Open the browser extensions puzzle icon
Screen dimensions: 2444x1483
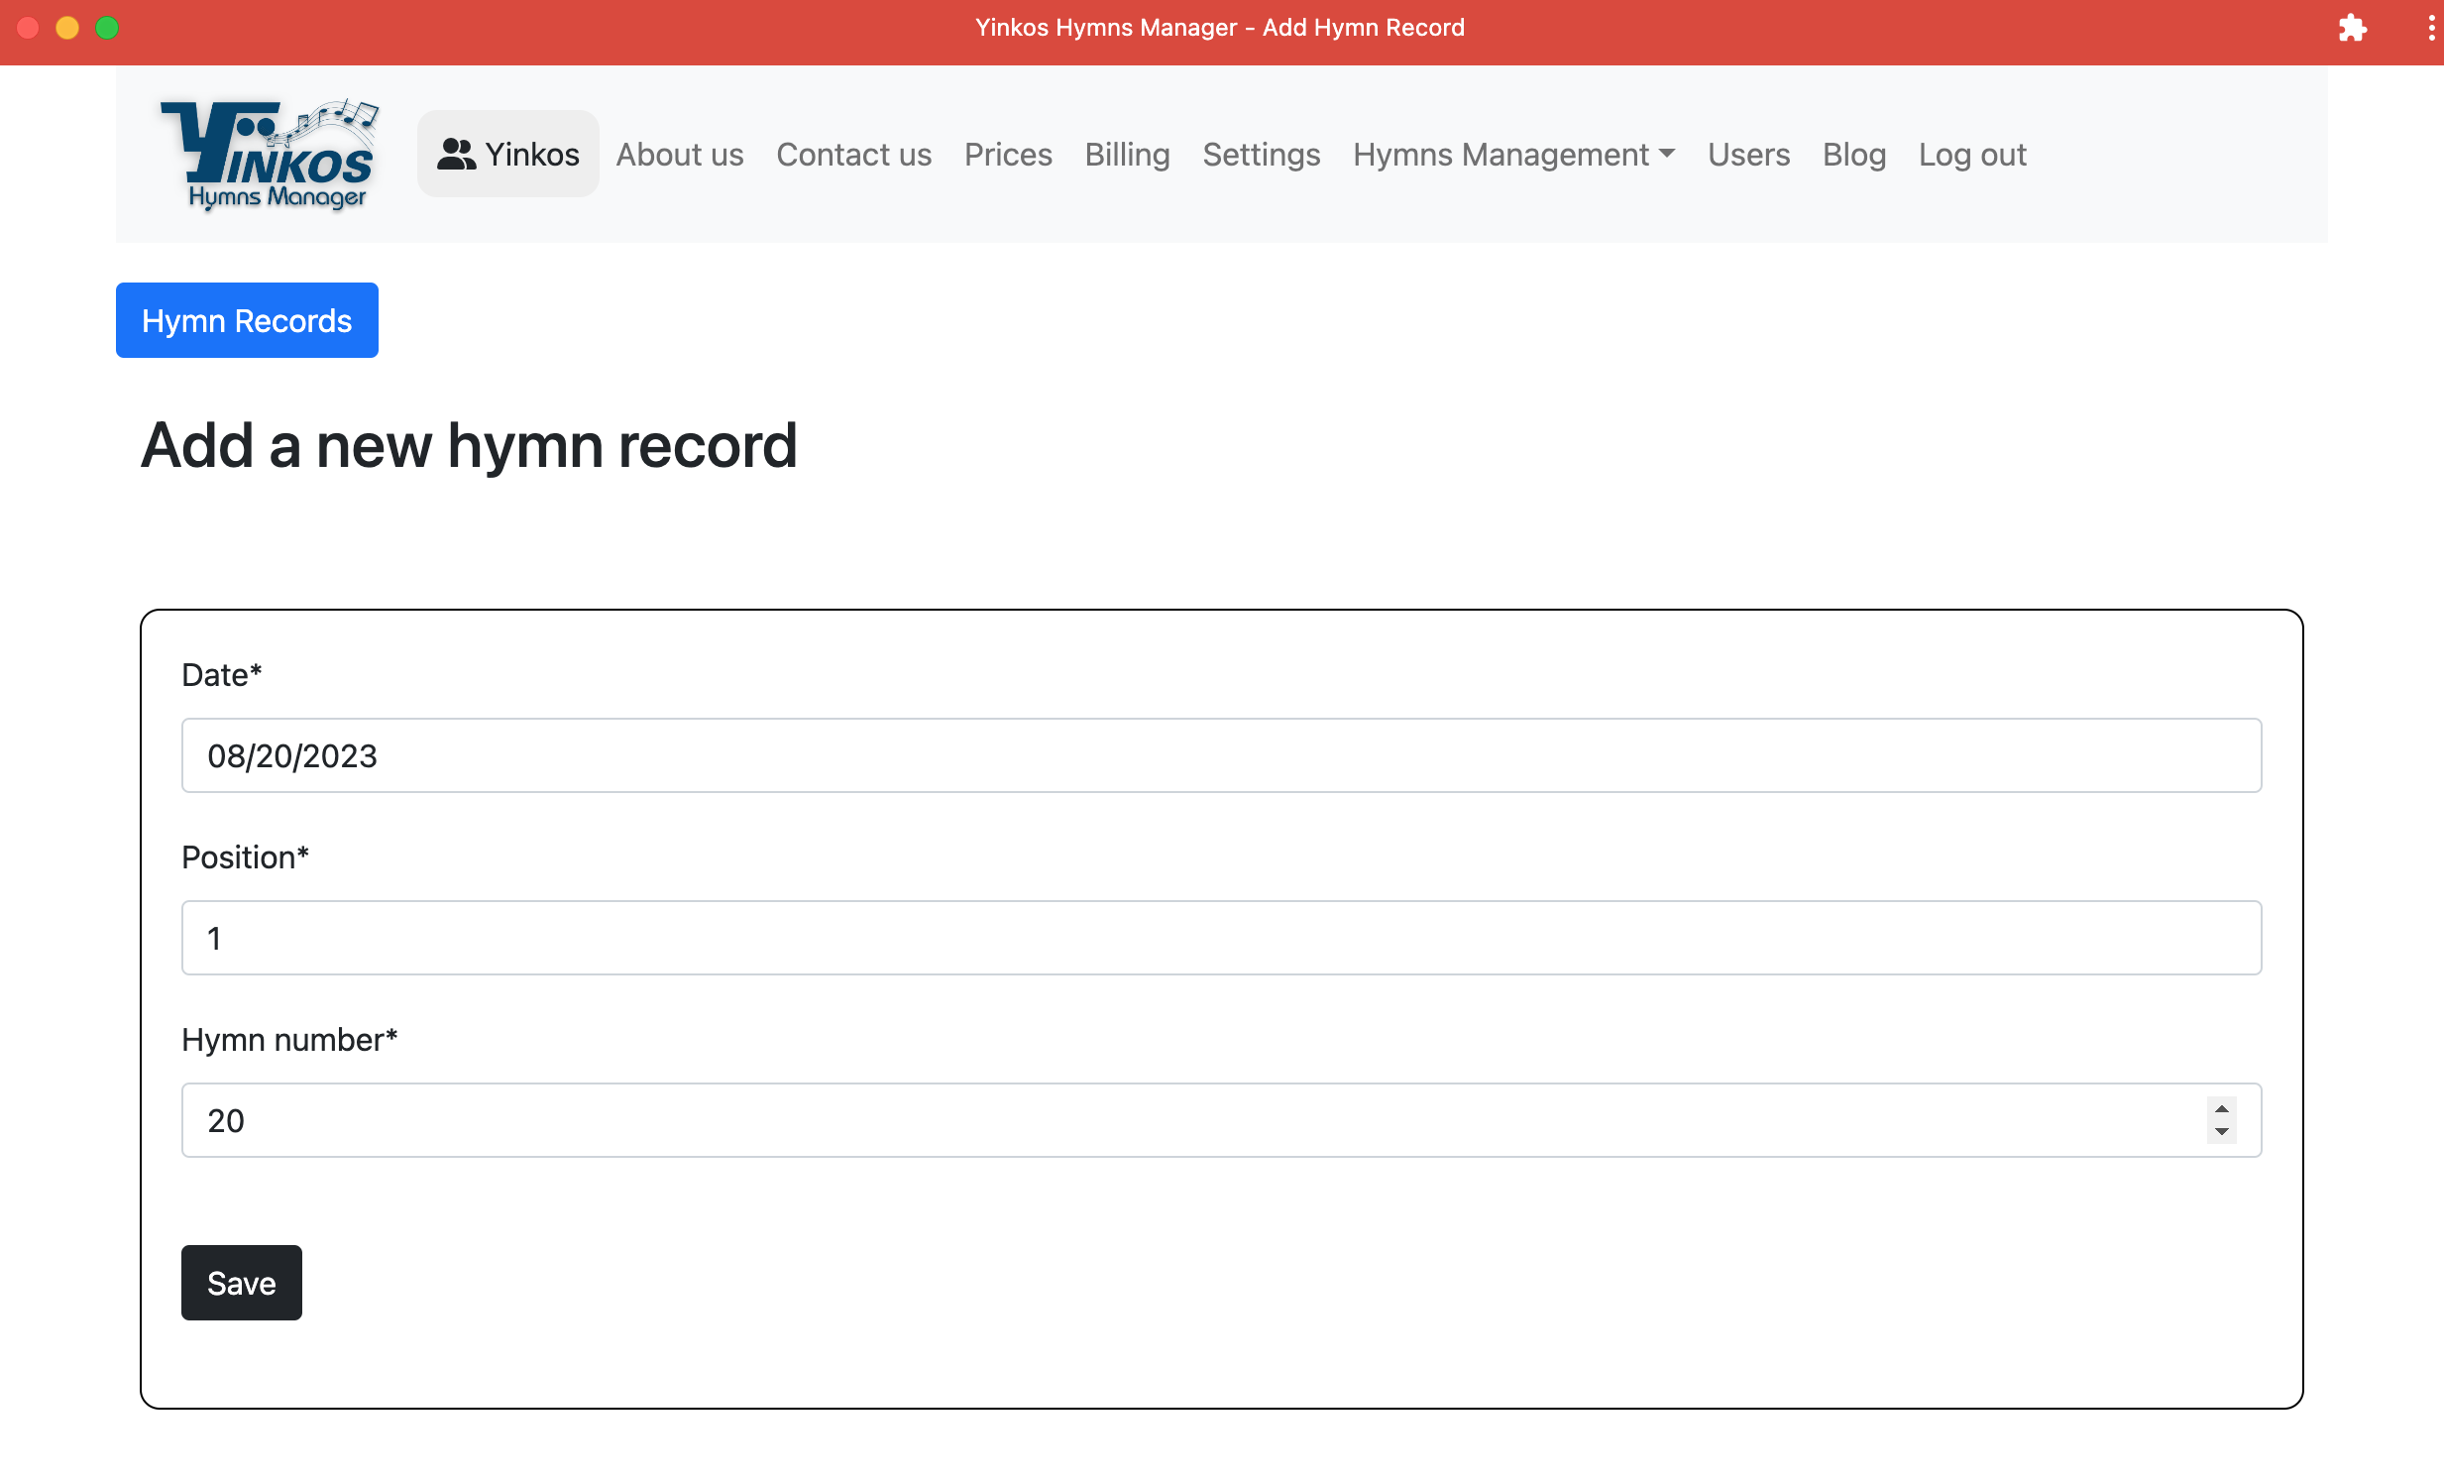(2352, 28)
